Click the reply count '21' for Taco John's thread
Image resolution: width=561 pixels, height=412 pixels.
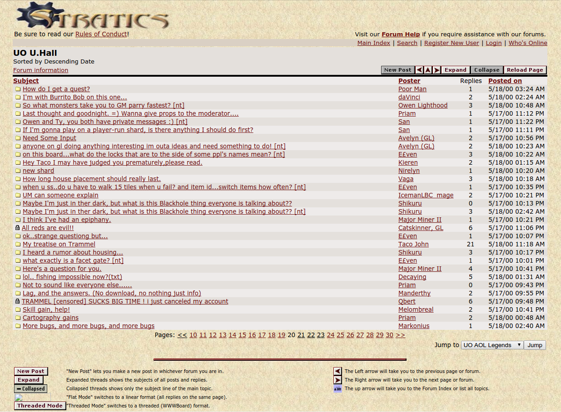[471, 244]
